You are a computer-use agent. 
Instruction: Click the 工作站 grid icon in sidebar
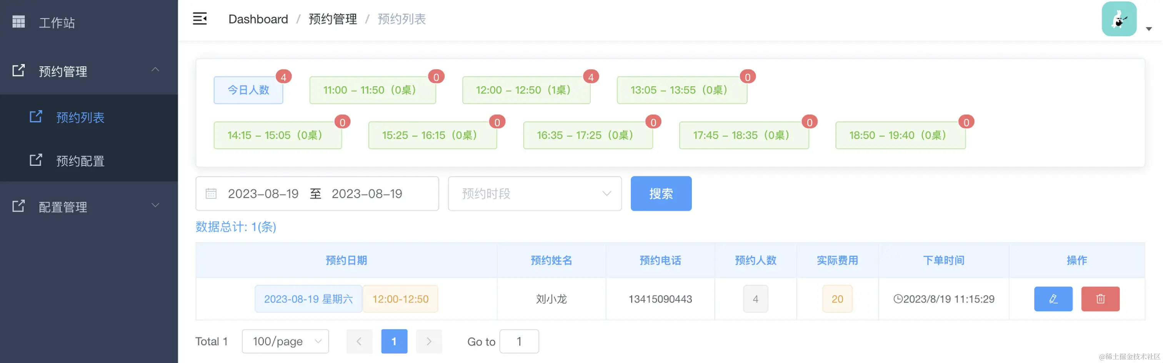click(18, 22)
